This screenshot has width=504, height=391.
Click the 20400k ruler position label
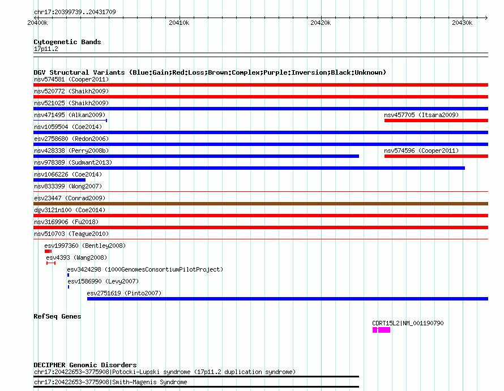coord(37,23)
